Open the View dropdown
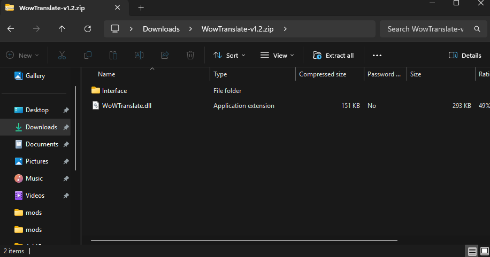The image size is (490, 257). 277,55
